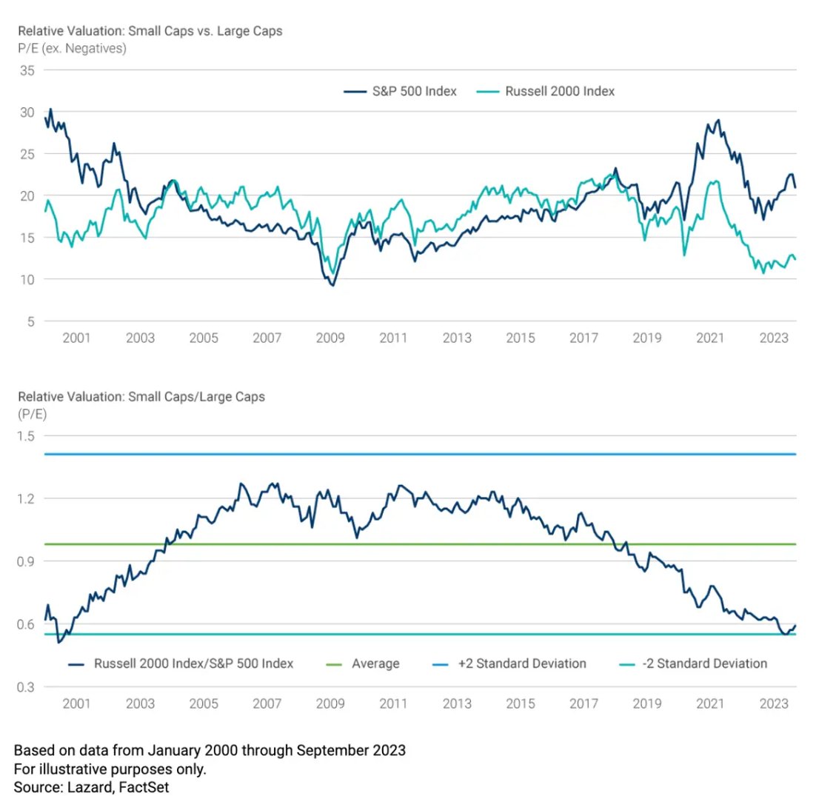Viewport: 816px width, 796px height.
Task: Select the Russell 2000 Index/S&P 500 Index legend entry
Action: point(194,663)
